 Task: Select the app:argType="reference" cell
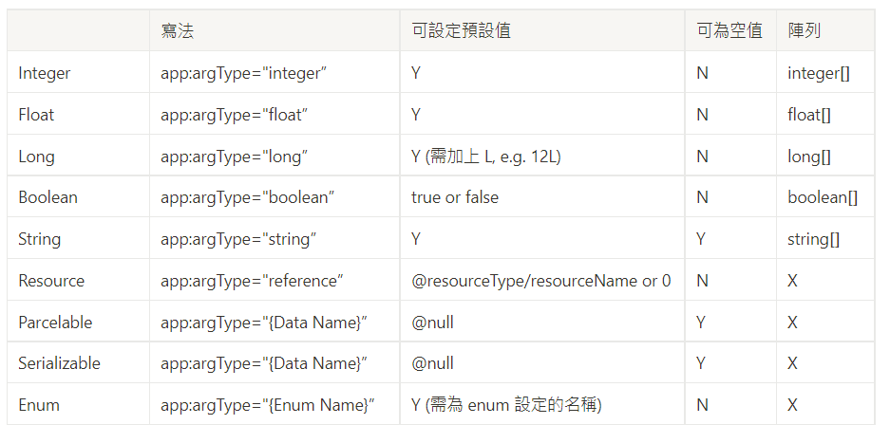pyautogui.click(x=252, y=281)
